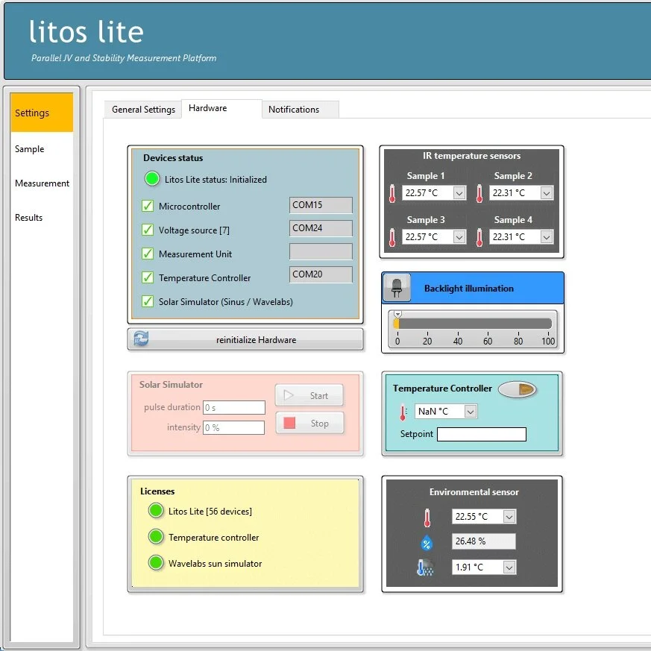Click the Sample 1 thermometer icon
This screenshot has width=651, height=651.
point(391,192)
